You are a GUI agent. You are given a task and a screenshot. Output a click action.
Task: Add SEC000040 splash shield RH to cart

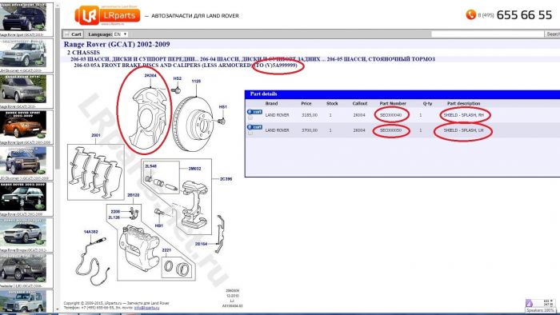pos(254,112)
